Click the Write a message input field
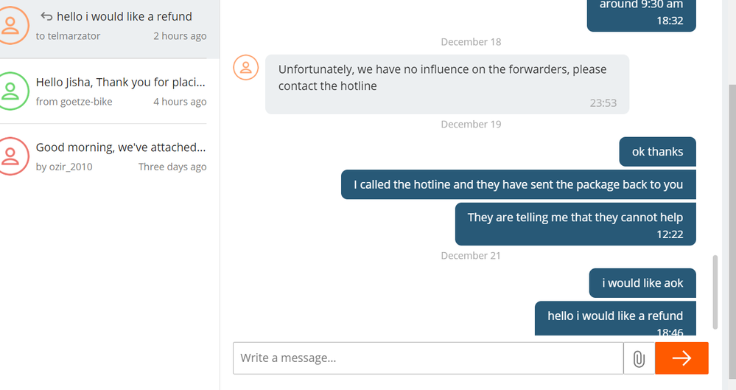Screen dimensions: 736x390 click(428, 358)
